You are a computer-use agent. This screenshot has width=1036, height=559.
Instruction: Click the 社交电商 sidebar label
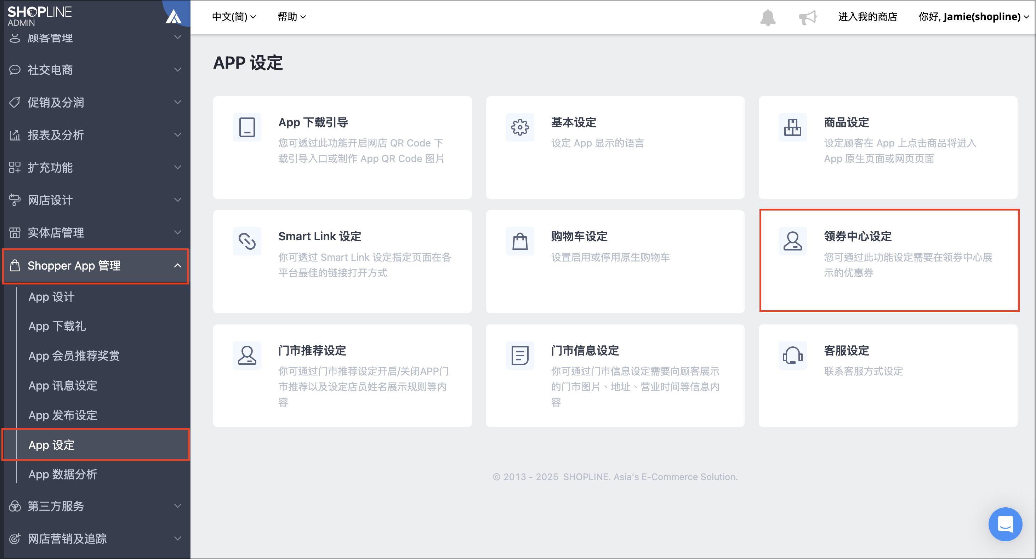[50, 70]
